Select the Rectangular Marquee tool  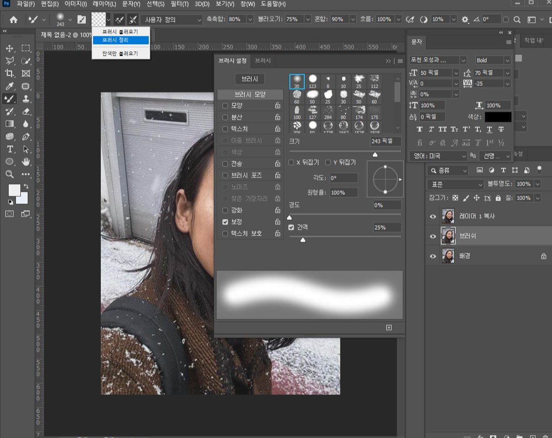click(26, 48)
